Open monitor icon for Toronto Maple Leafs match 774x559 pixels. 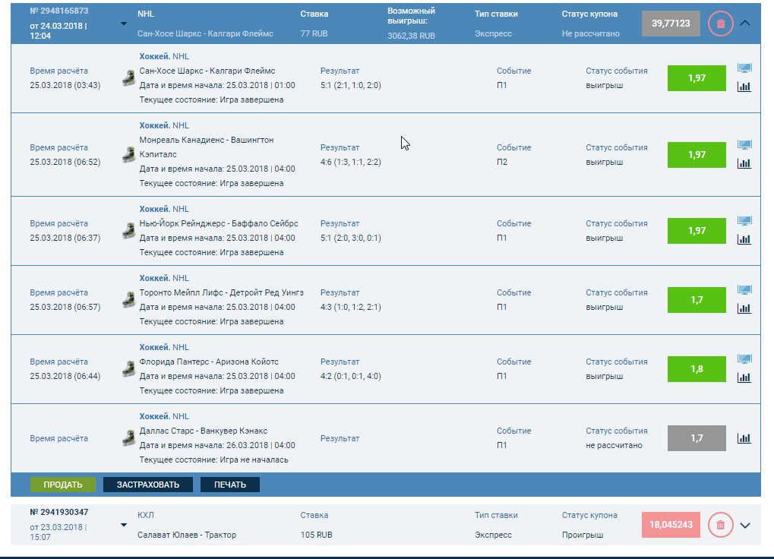[744, 290]
